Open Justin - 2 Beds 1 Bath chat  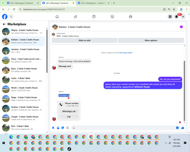click(x=23, y=79)
